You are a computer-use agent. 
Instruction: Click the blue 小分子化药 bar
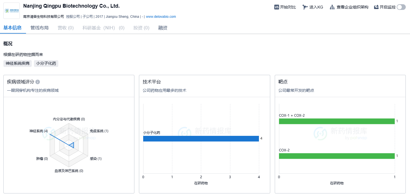coord(201,139)
